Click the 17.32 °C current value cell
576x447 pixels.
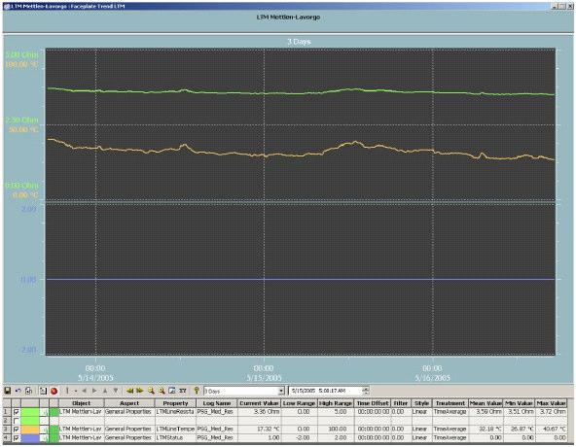(x=260, y=429)
